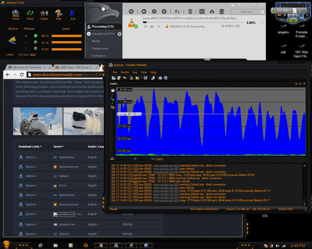Open the gear settings next to Completed
Screen dimensions: 312x249
[120, 34]
